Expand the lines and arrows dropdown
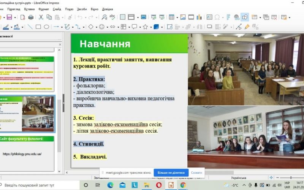 [x=61, y=27]
